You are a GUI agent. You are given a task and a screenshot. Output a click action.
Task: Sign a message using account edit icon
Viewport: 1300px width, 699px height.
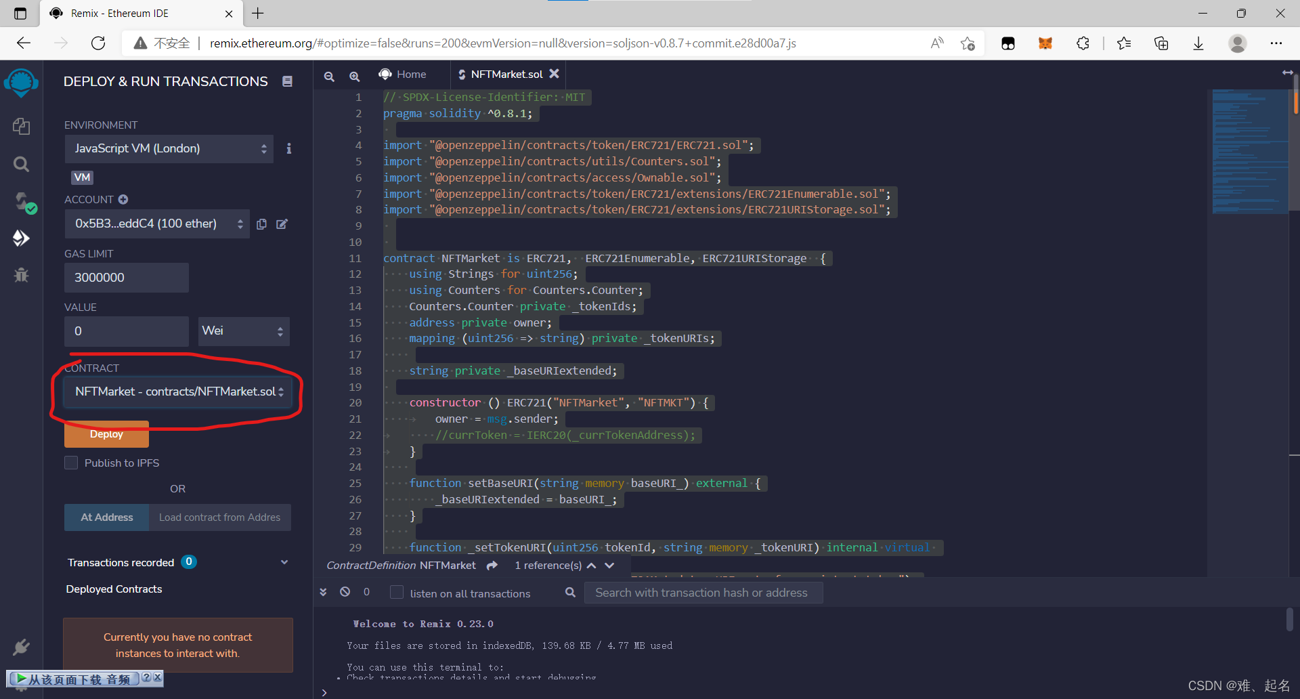[x=282, y=224]
